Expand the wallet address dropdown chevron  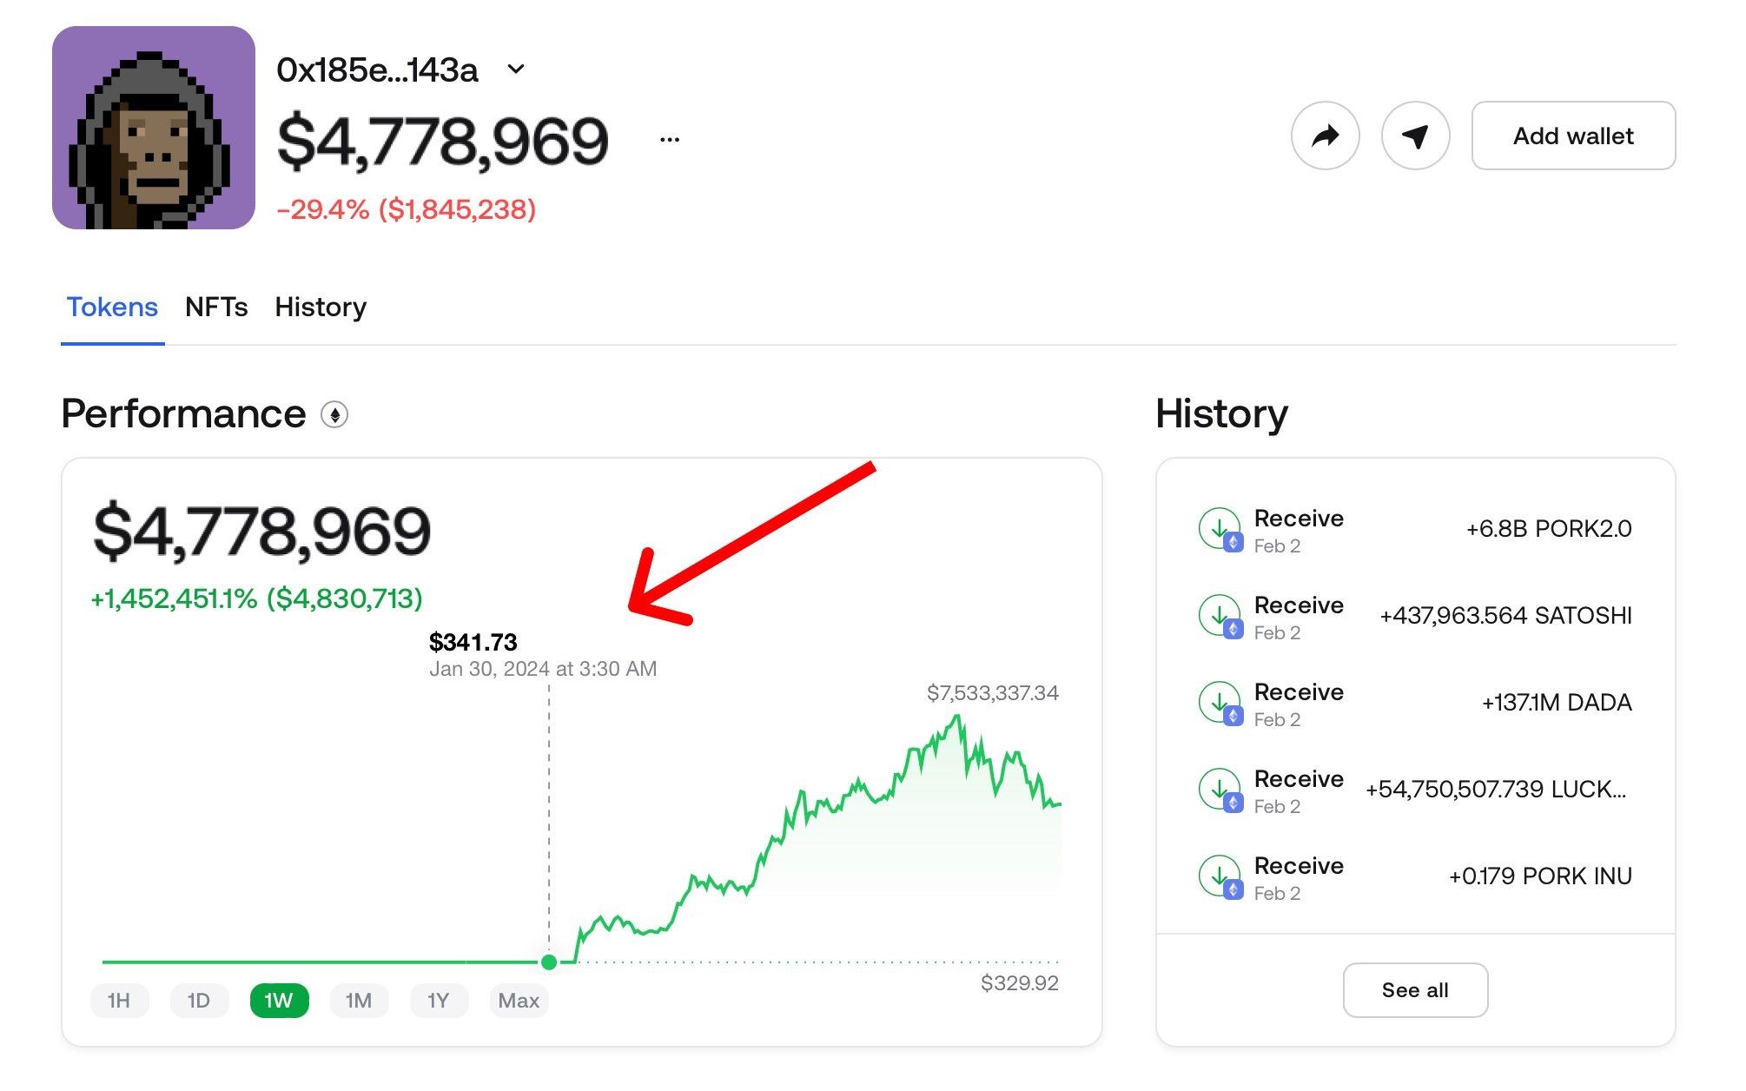pyautogui.click(x=516, y=69)
